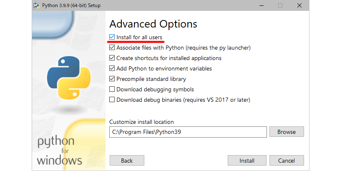Click the disabled maximize button in title bar
Image resolution: width=342 pixels, height=171 pixels.
click(280, 5)
